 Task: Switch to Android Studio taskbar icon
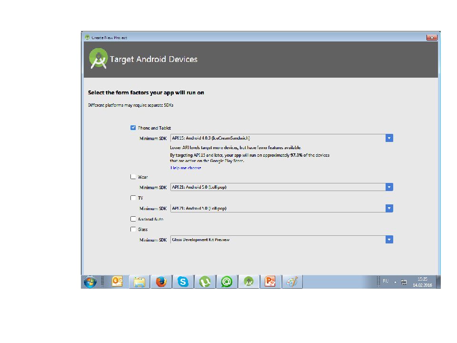(x=248, y=282)
